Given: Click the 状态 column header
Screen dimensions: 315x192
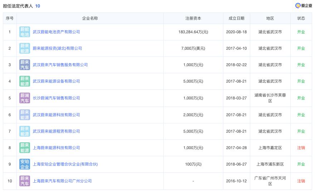Looking at the screenshot, I should [x=301, y=18].
